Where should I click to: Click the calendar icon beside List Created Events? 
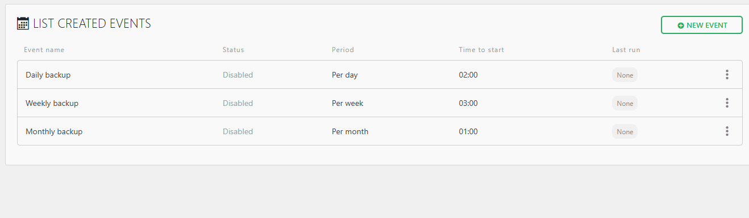pos(23,23)
